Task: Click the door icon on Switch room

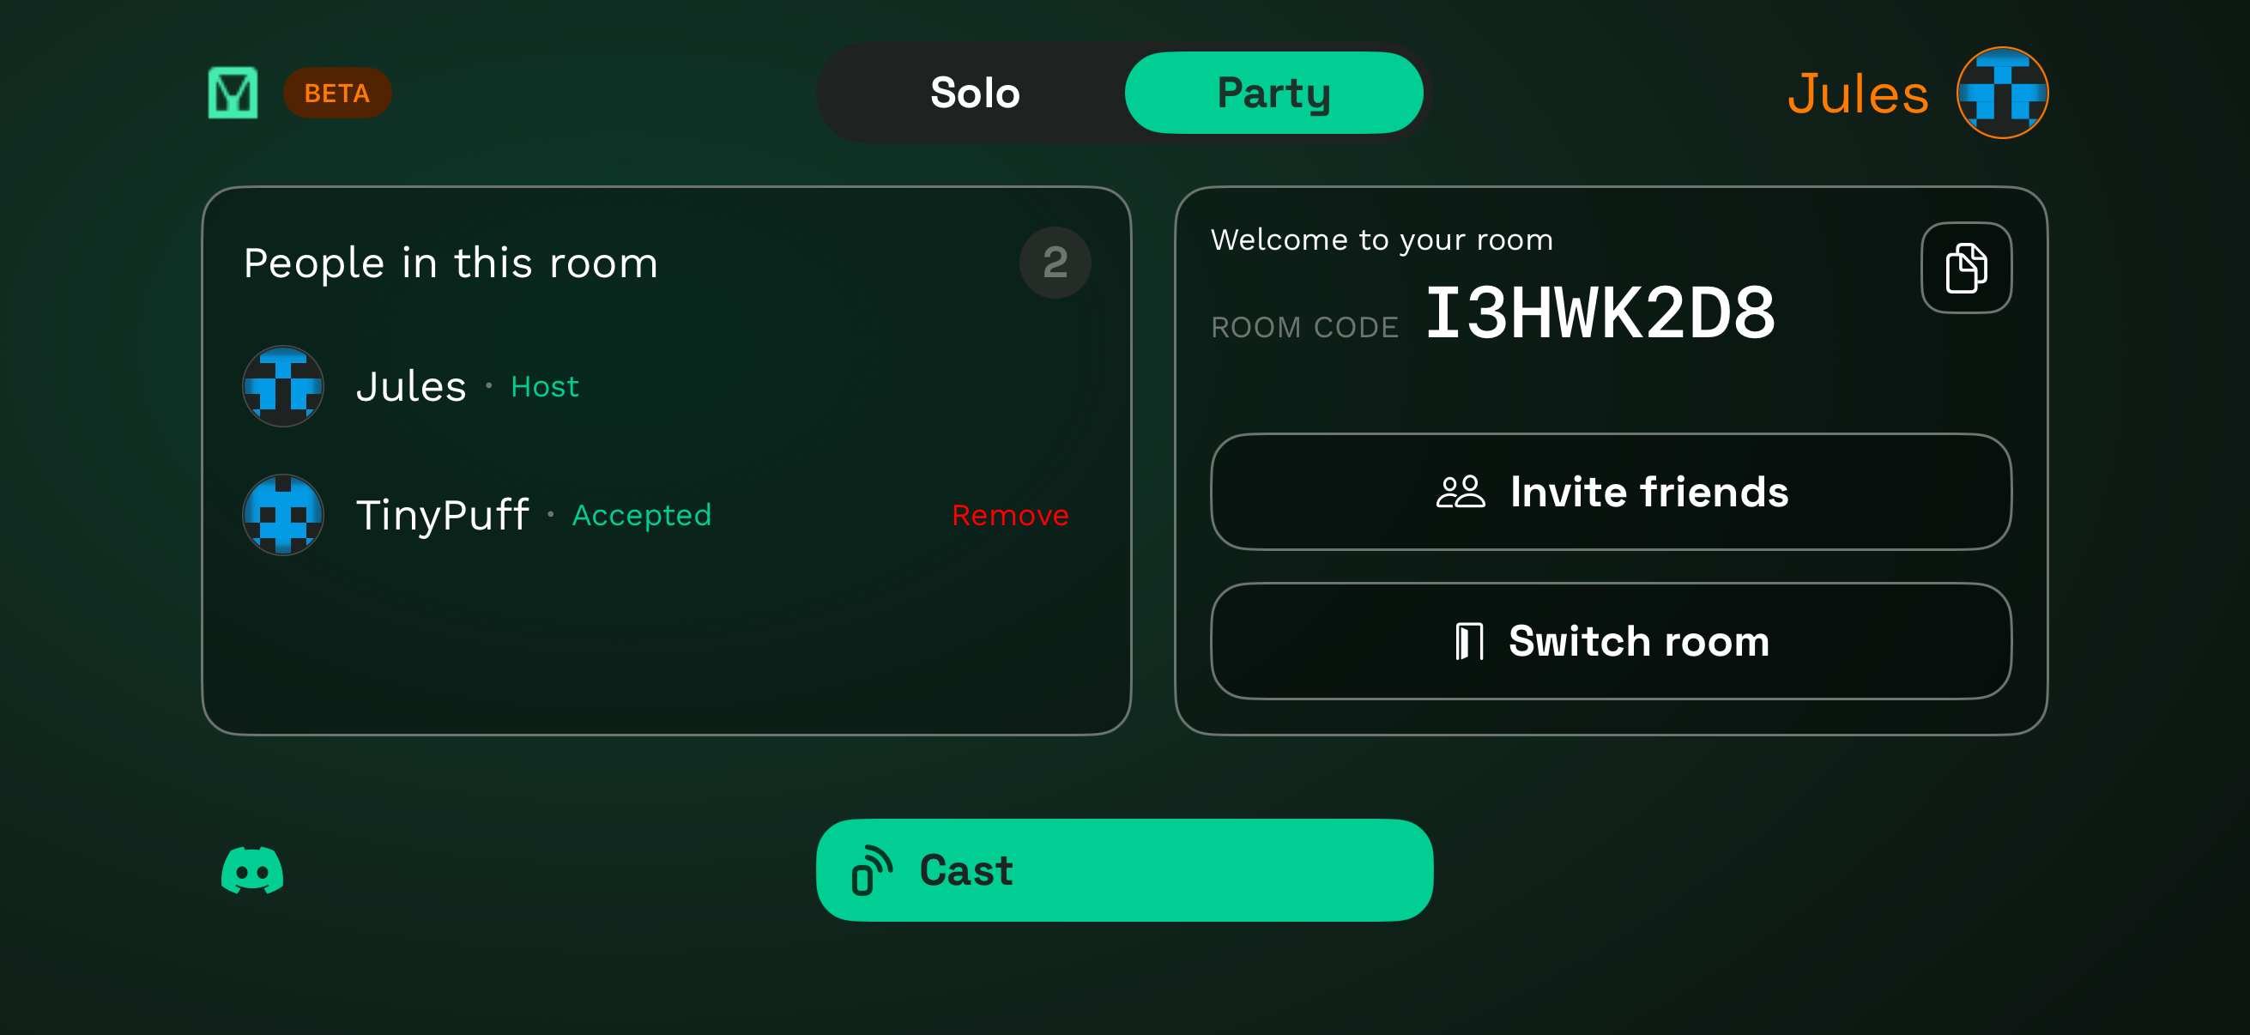Action: point(1470,641)
